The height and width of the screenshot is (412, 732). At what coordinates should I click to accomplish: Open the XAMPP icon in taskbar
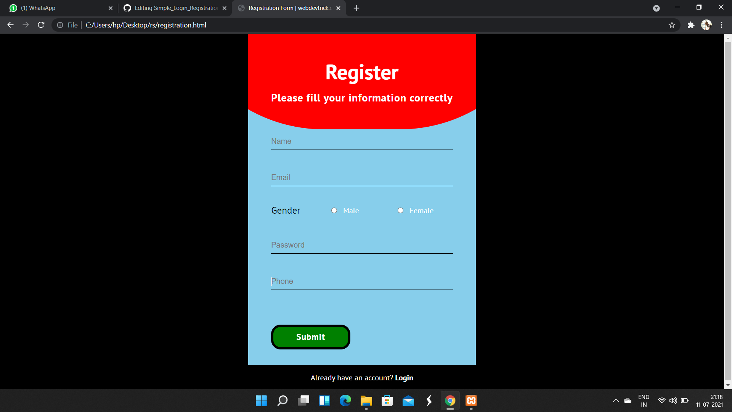pos(471,401)
